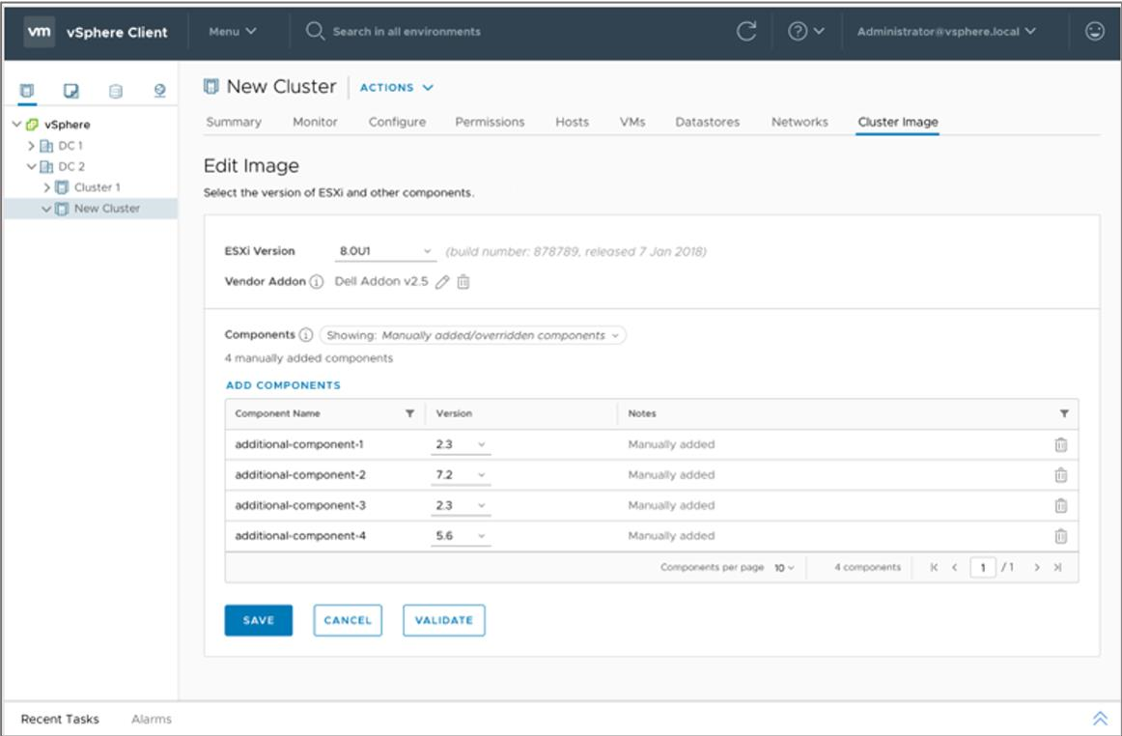Open the Monitor tab
This screenshot has width=1122, height=736.
click(315, 123)
